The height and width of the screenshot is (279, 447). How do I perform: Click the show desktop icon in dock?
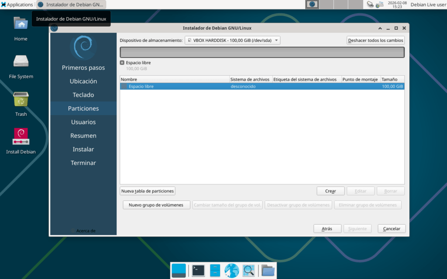tap(179, 271)
